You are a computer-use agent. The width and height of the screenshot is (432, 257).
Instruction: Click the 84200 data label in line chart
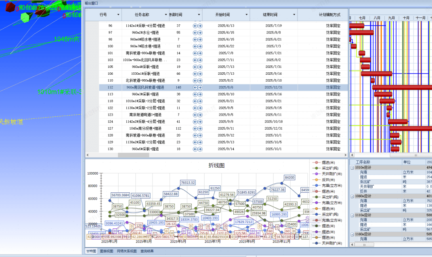(x=289, y=177)
